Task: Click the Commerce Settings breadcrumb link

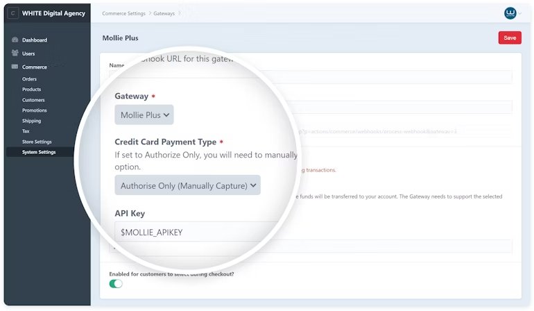Action: pos(122,13)
